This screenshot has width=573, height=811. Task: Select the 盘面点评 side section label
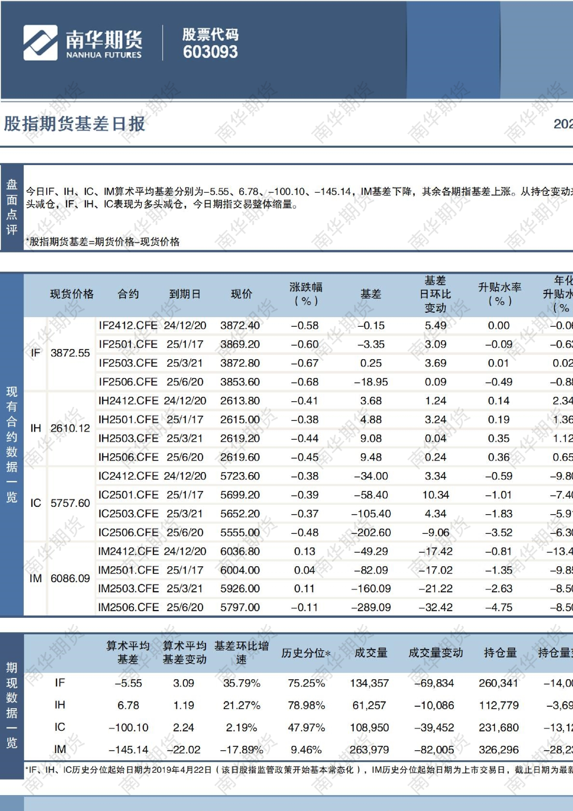pyautogui.click(x=12, y=207)
